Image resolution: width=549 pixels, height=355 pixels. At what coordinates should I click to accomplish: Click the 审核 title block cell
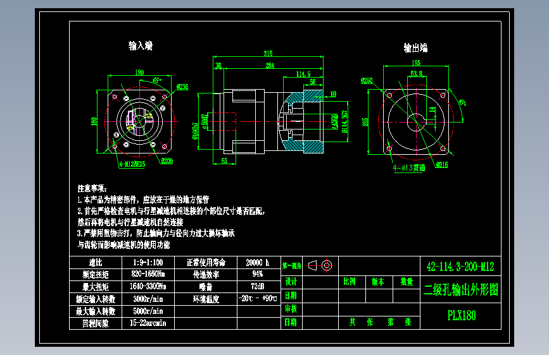[x=291, y=309]
